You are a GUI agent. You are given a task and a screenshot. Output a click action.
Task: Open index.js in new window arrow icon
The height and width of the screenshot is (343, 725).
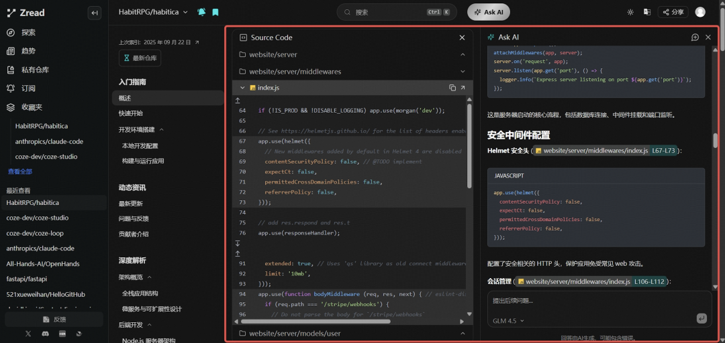[x=463, y=88]
